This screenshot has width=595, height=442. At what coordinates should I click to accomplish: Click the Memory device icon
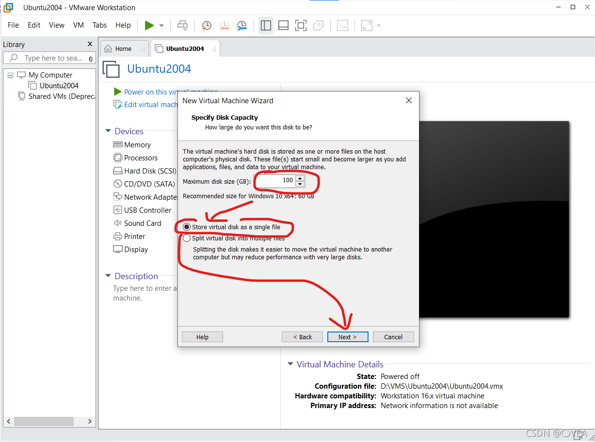[x=118, y=145]
